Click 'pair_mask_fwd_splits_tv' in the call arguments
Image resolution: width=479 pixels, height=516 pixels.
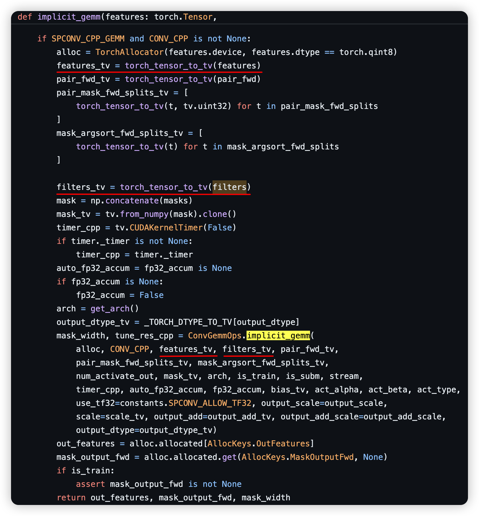132,363
